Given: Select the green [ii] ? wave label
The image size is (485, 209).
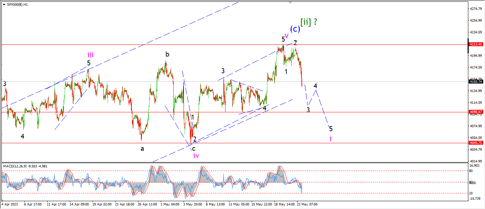Looking at the screenshot, I should tap(309, 22).
